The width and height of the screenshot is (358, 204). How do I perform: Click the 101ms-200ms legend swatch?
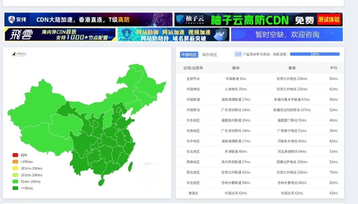[x=15, y=175]
